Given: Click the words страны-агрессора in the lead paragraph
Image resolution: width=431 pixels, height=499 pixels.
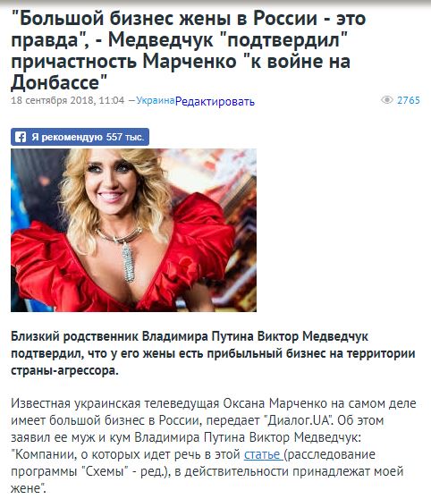Looking at the screenshot, I should (64, 371).
